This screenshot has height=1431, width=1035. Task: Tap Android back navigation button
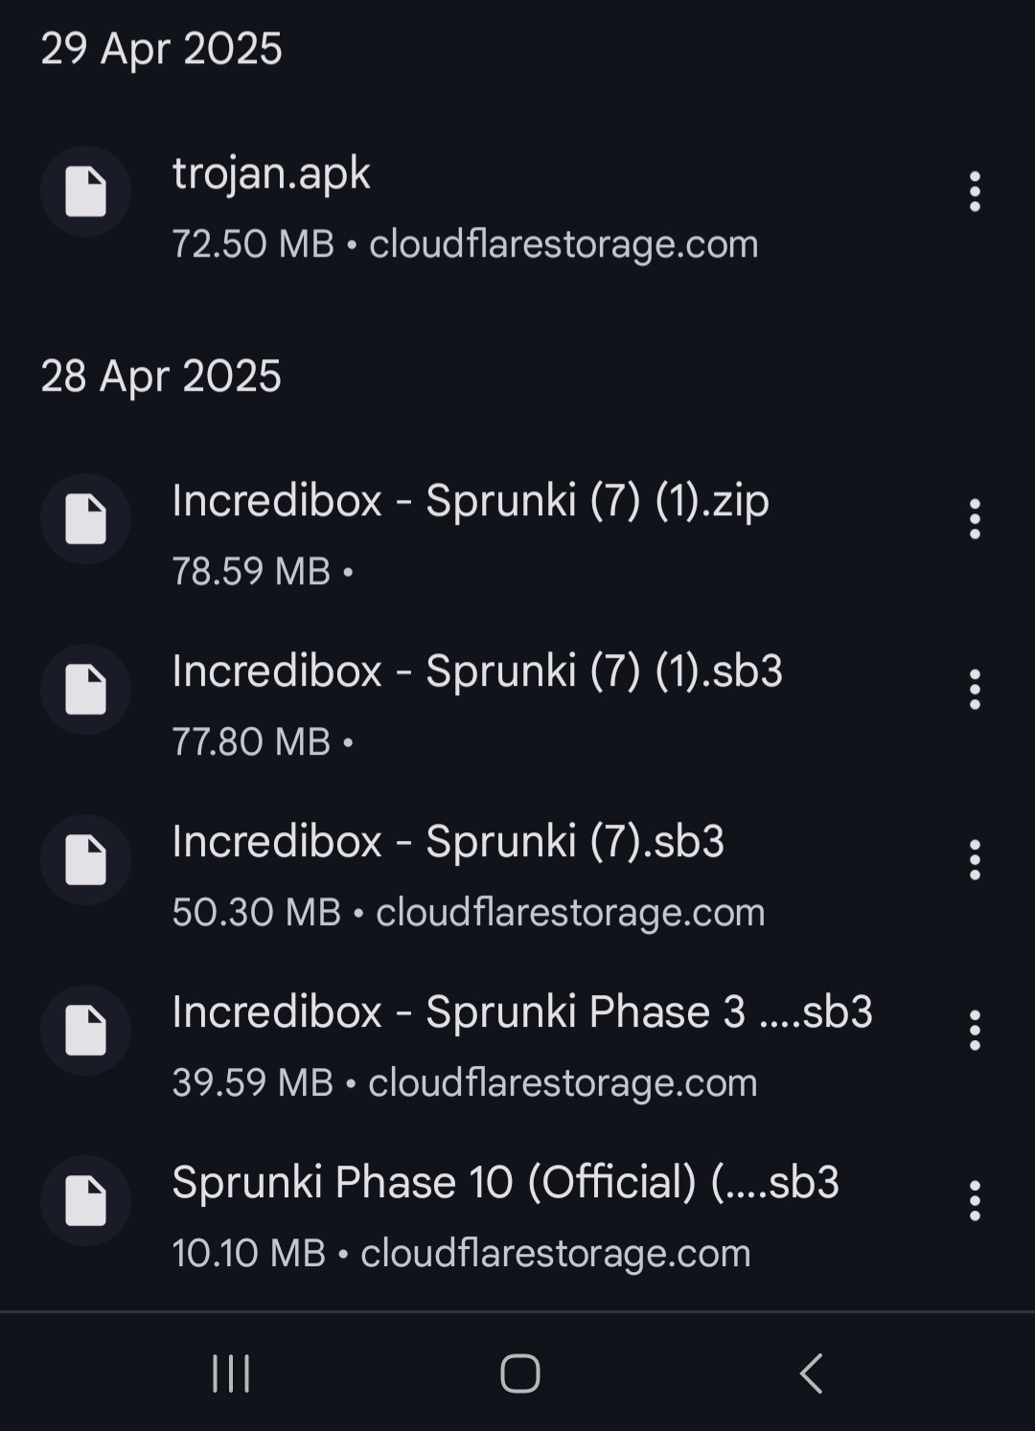[x=811, y=1374]
